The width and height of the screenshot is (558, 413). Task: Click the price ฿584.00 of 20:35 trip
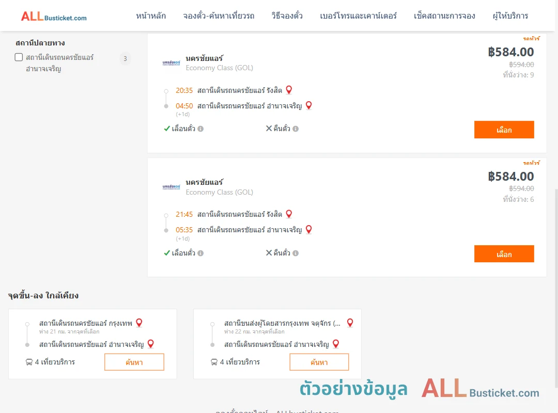point(511,52)
